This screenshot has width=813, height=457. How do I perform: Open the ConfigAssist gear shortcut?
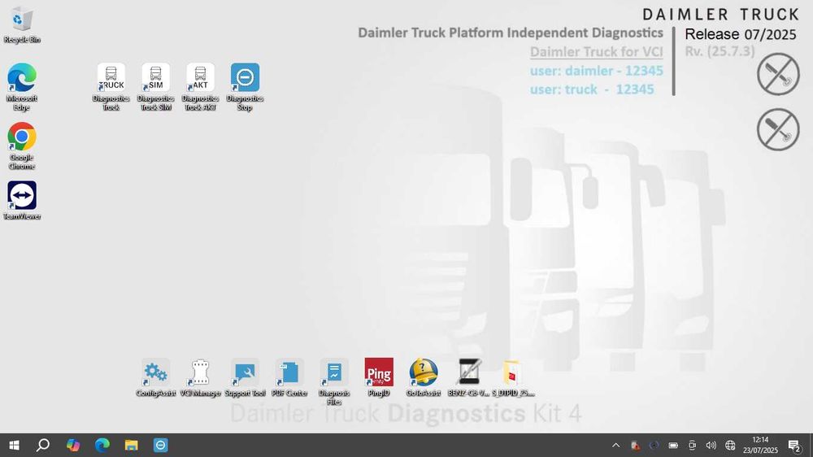[x=155, y=377]
